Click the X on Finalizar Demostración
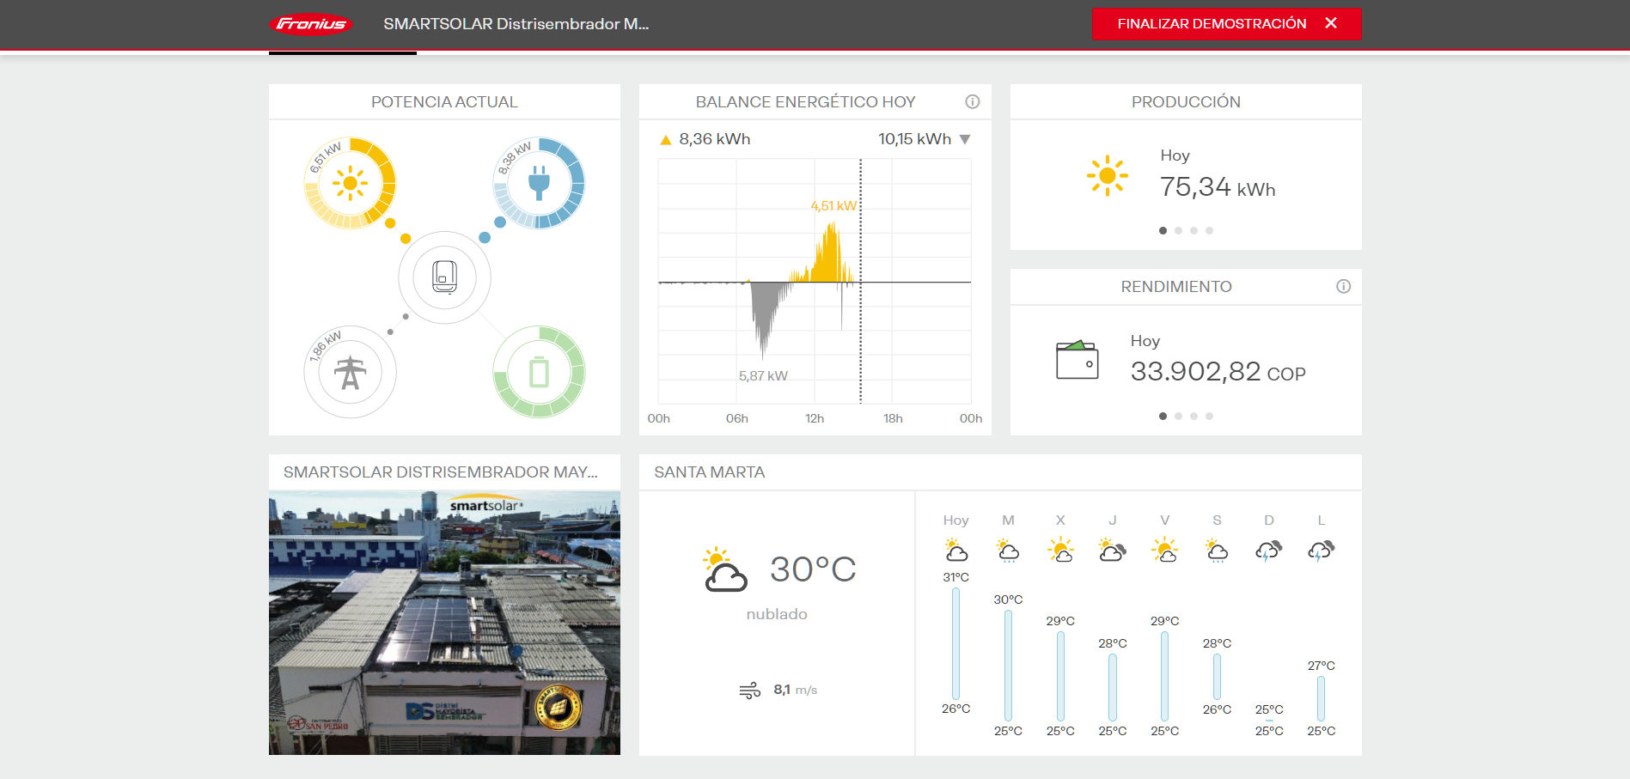This screenshot has height=779, width=1630. [1331, 23]
